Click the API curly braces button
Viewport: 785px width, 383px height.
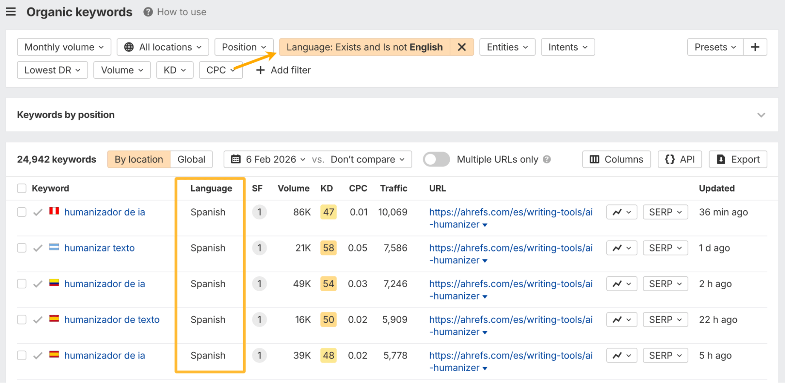point(679,159)
